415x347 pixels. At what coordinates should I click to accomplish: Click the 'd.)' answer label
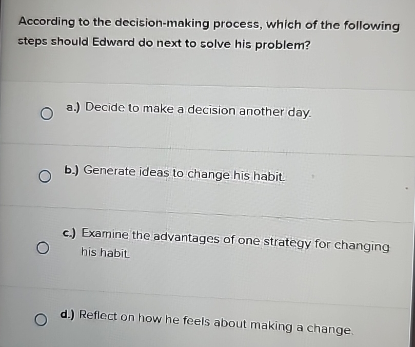point(67,314)
